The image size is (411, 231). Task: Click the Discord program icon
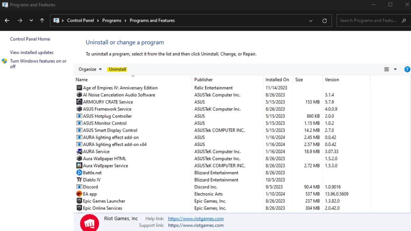[79, 187]
